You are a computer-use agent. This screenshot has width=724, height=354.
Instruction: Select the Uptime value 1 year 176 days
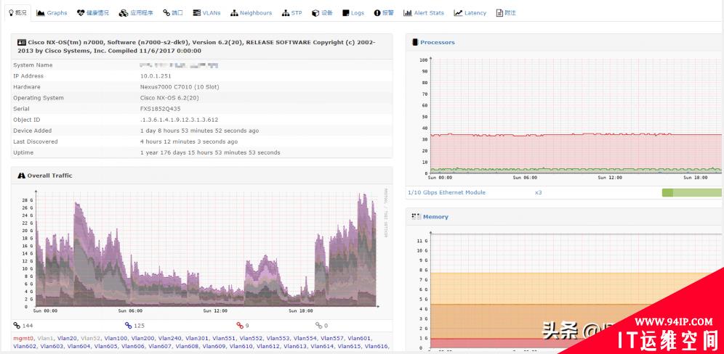[x=210, y=152]
